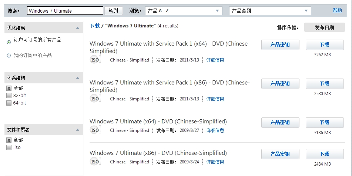
Task: Click the ISO icon for Windows 7 Ultimate SP1 x64
Action: coord(95,60)
